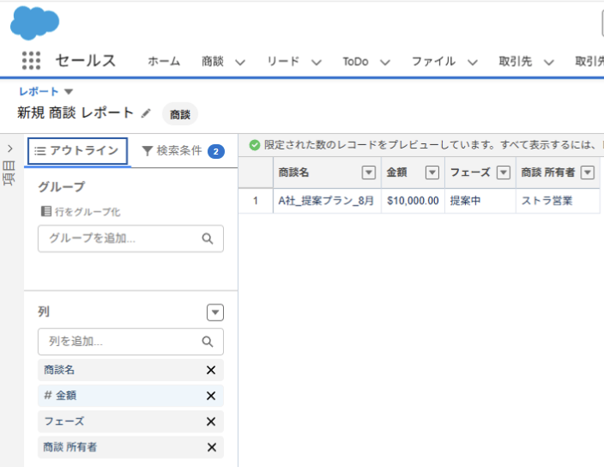Click the 商談 report type badge
The image size is (604, 467).
(180, 114)
